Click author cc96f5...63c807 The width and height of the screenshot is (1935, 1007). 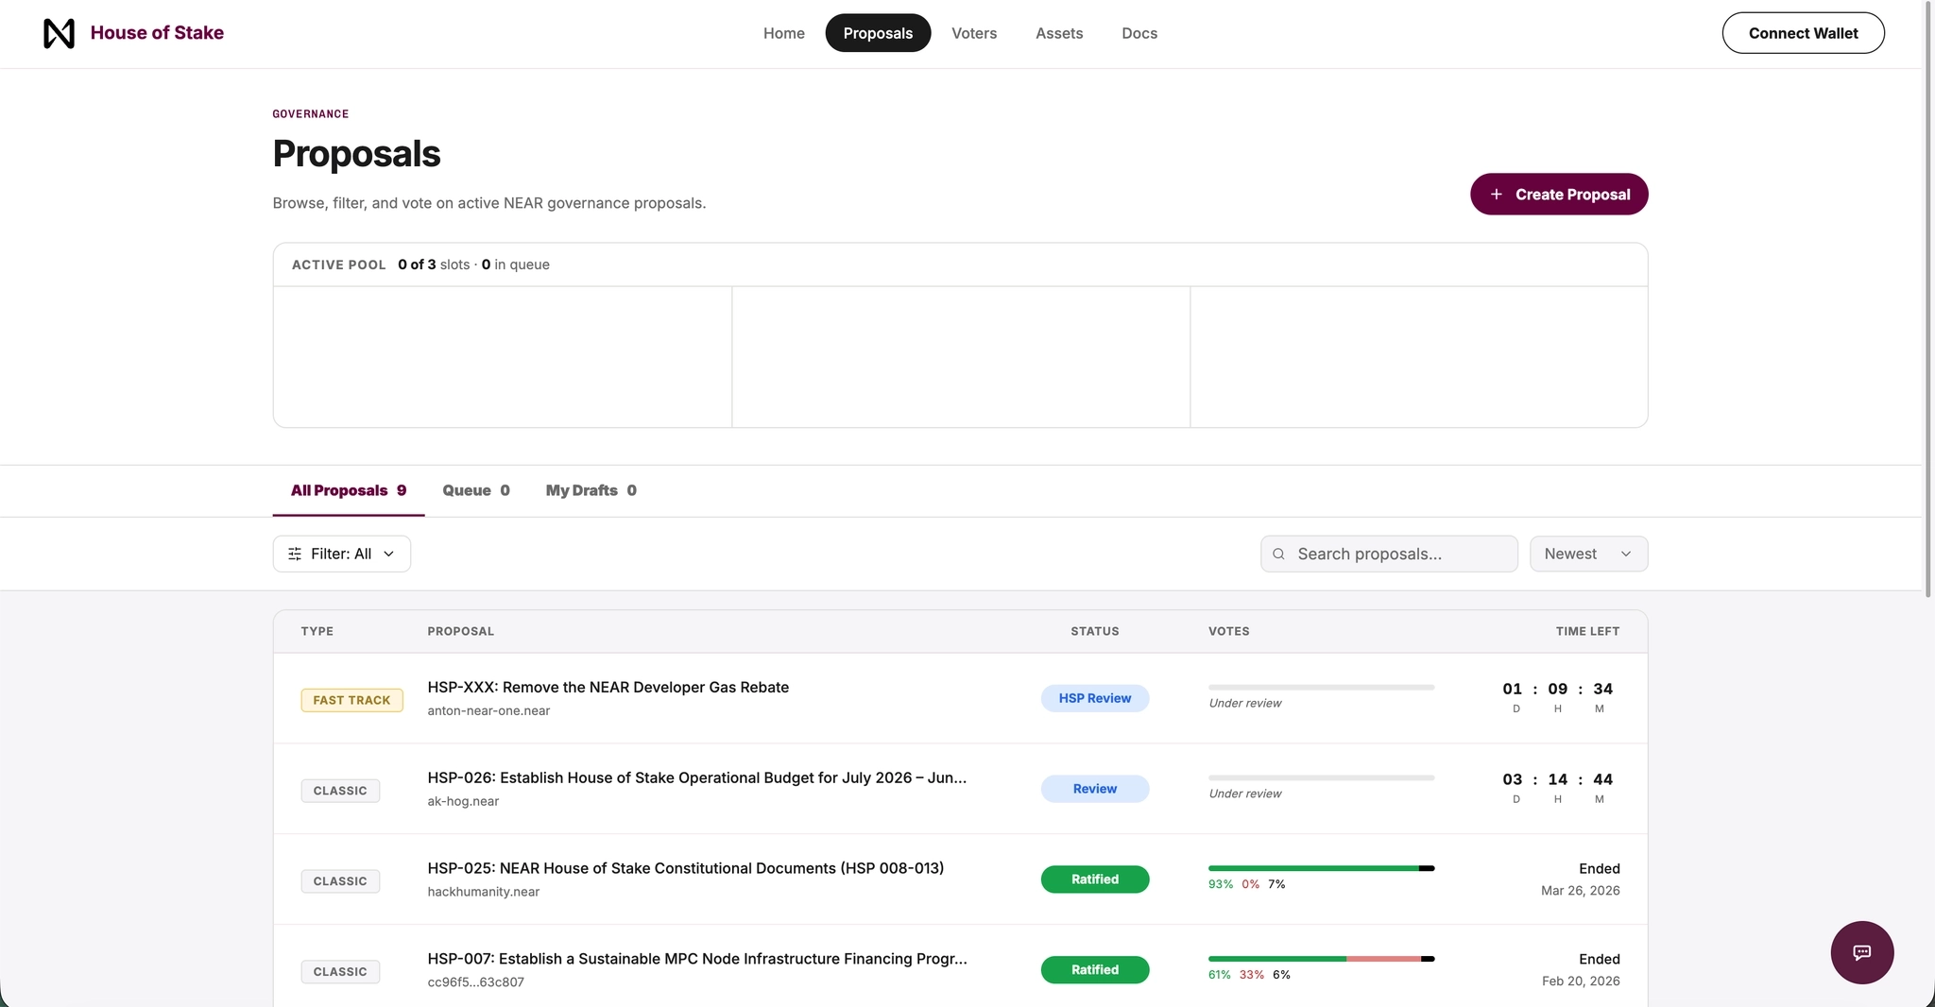475,982
